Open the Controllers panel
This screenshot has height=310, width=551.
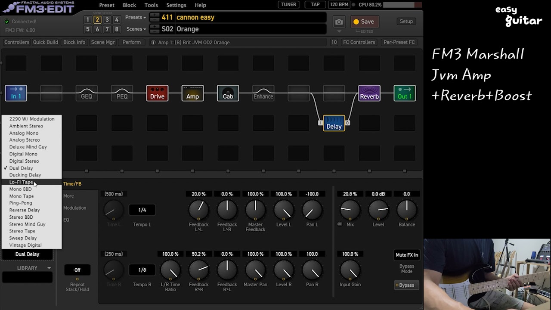[x=17, y=42]
